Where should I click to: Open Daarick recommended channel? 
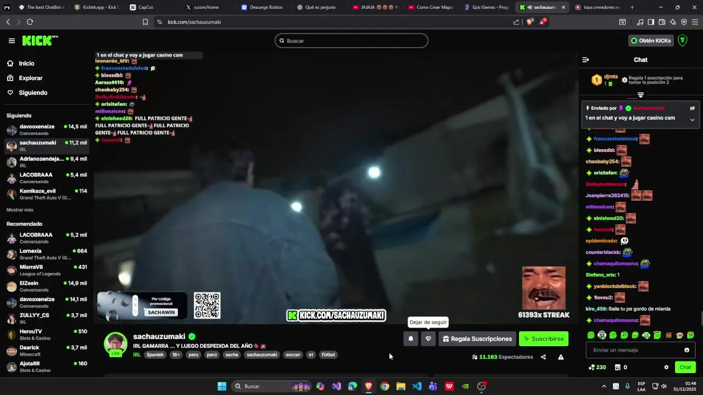tap(47, 351)
